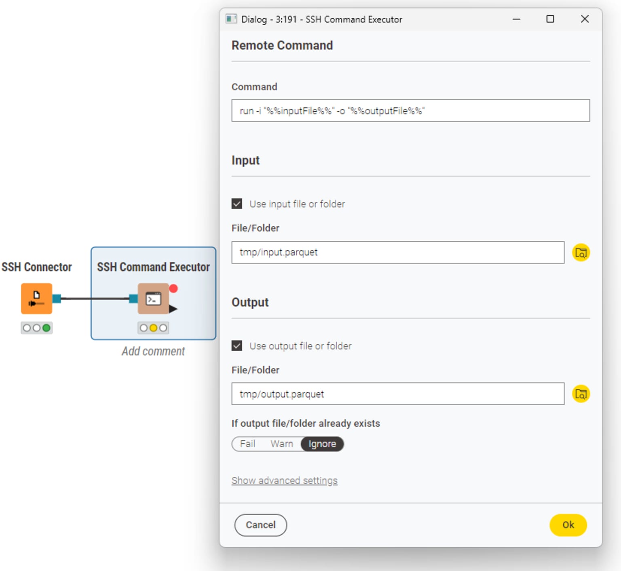This screenshot has height=571, width=621.
Task: Click the red error indicator on the SSH Command Executor
Action: (x=173, y=289)
